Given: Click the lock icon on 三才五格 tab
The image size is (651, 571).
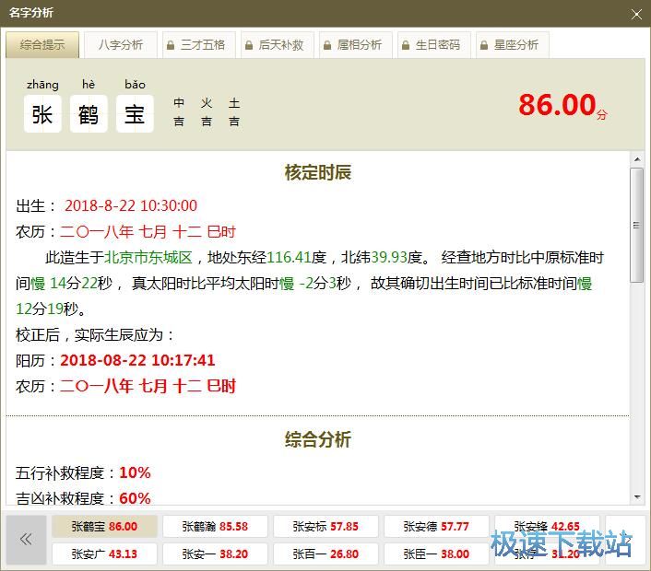Looking at the screenshot, I should (x=170, y=45).
